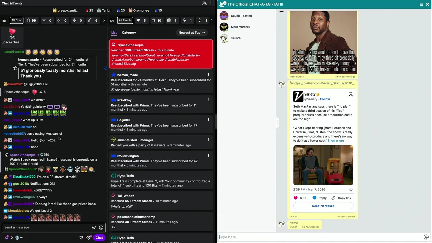Toggle the star events filter showing 10
This screenshot has height=243, width=432.
pyautogui.click(x=157, y=20)
